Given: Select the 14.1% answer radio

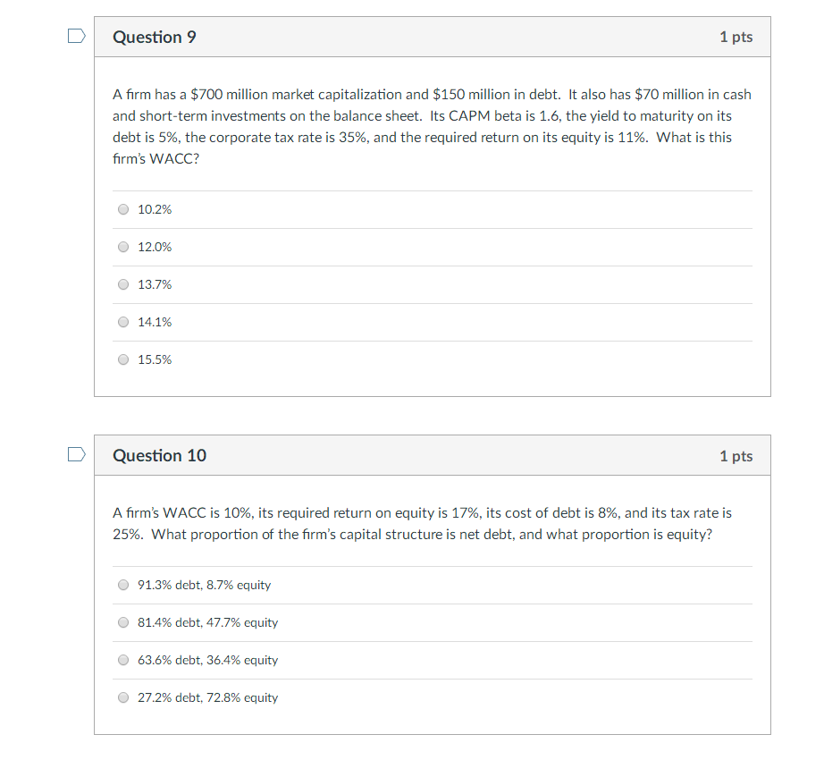Looking at the screenshot, I should (x=123, y=322).
